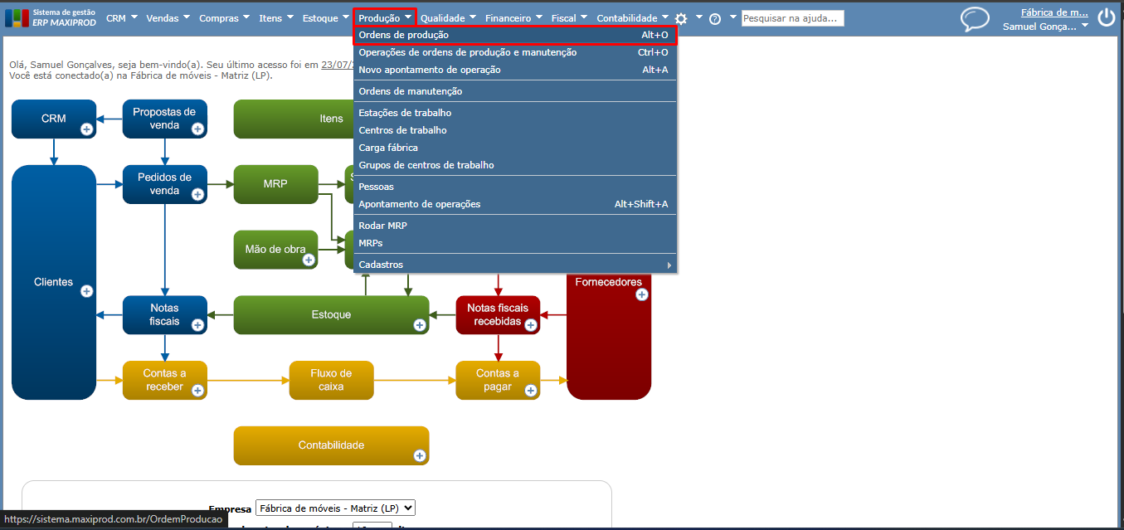Screen dimensions: 1124x530
Task: Open the settings gear icon
Action: [681, 18]
